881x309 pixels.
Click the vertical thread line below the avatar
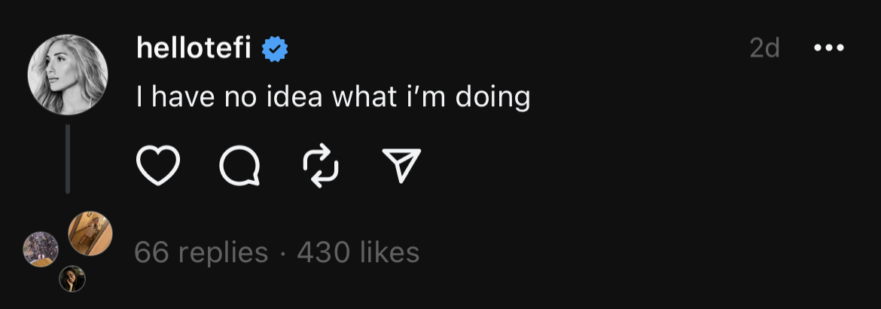pyautogui.click(x=68, y=159)
